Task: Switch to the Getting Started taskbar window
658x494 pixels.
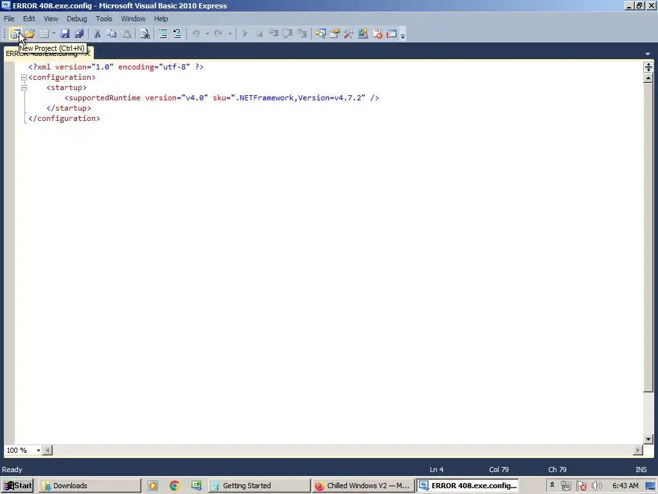Action: pyautogui.click(x=260, y=486)
